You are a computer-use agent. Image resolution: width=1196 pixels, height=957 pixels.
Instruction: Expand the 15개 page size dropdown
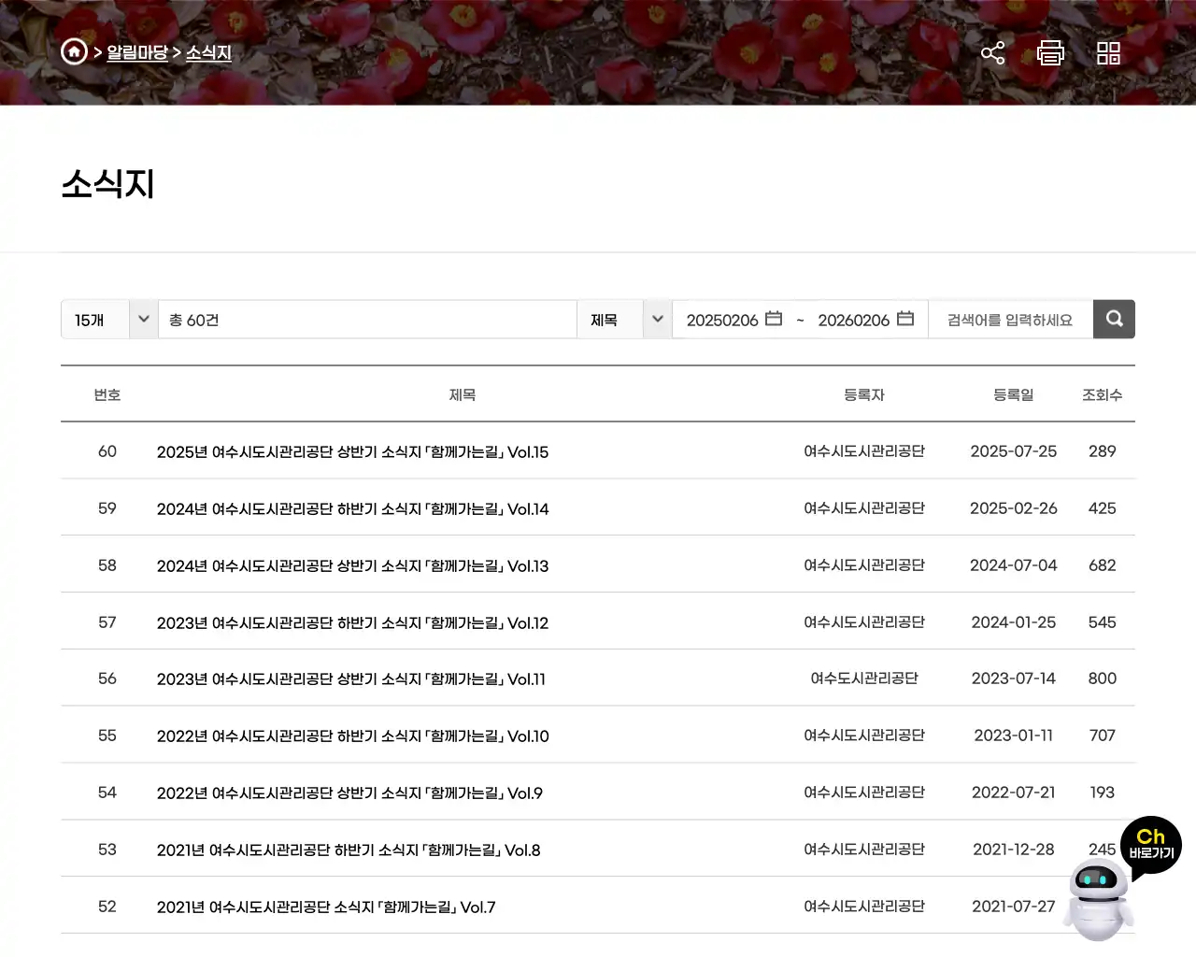(108, 319)
